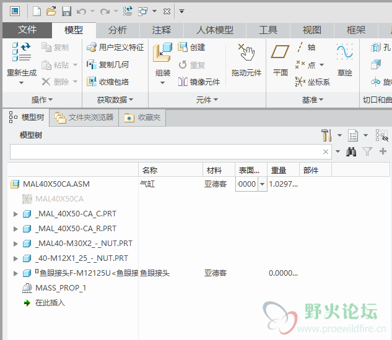Expand the 元件 group menu
392x340 pixels.
(207, 100)
